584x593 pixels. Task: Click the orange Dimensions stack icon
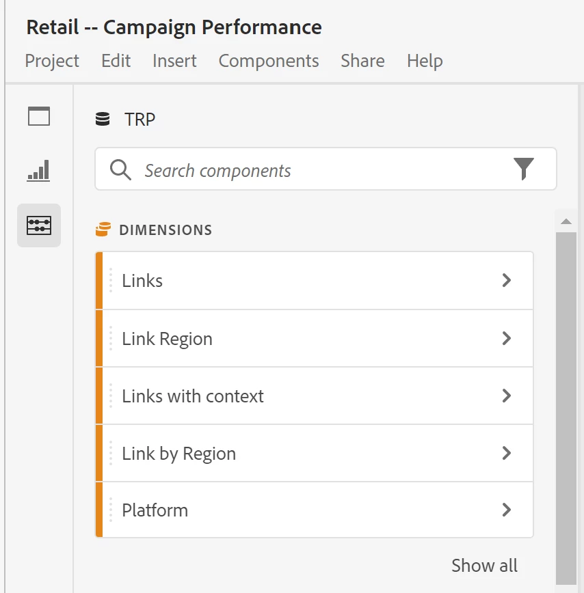(103, 230)
